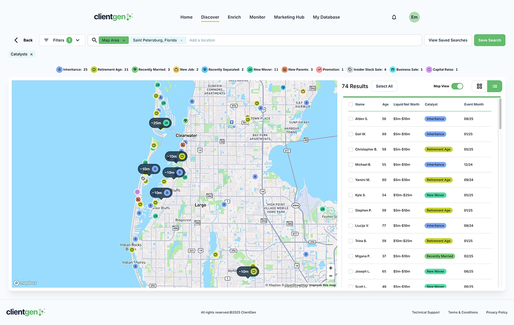Viewport: 514px width, 325px height.
Task: Click the Inheritance catalyst legend icon
Action: coord(59,69)
